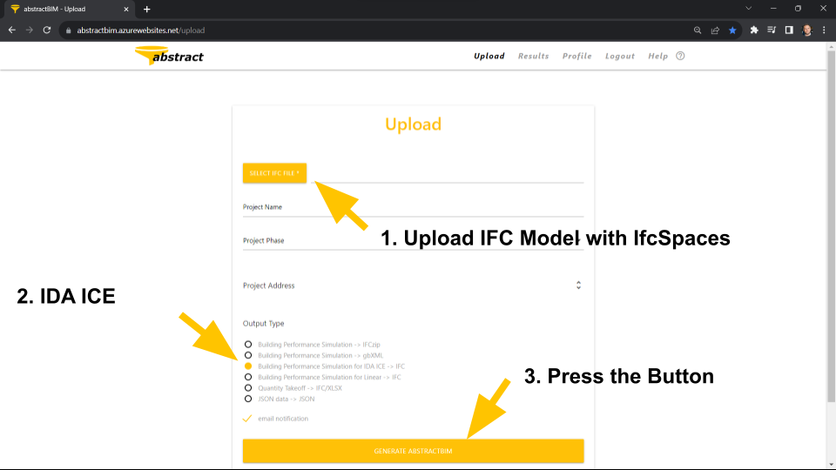
Task: Open the Chrome three-dot menu
Action: pyautogui.click(x=824, y=30)
